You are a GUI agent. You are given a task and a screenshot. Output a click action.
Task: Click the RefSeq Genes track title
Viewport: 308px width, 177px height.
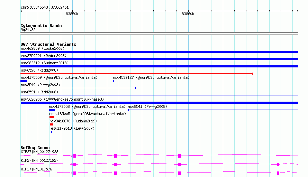[35, 148]
